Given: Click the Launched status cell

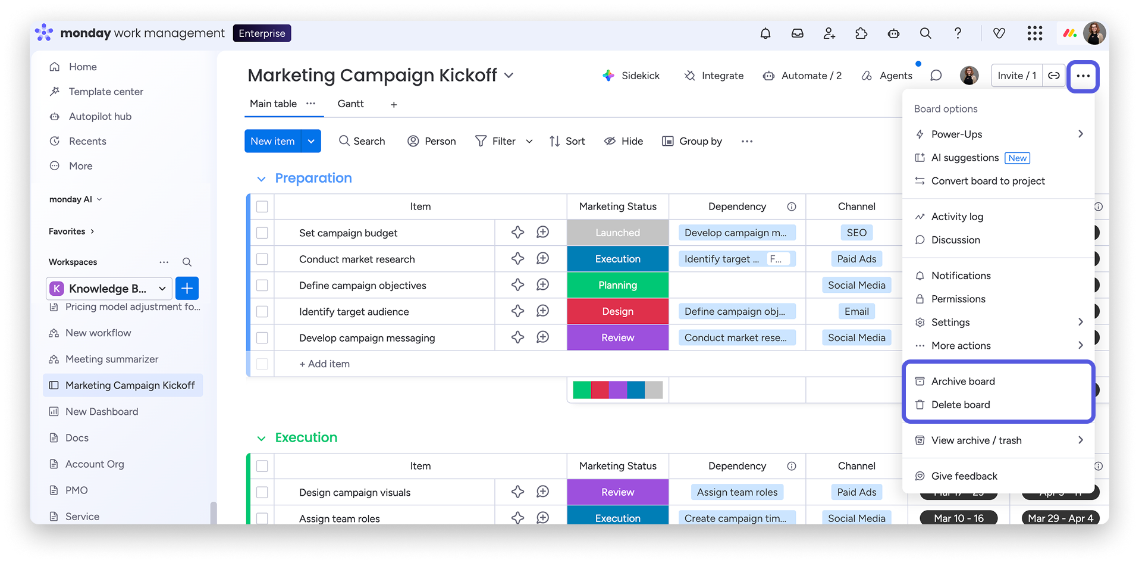Looking at the screenshot, I should 618,233.
